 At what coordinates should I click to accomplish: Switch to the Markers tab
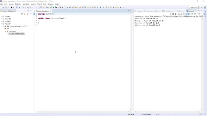coord(138,11)
